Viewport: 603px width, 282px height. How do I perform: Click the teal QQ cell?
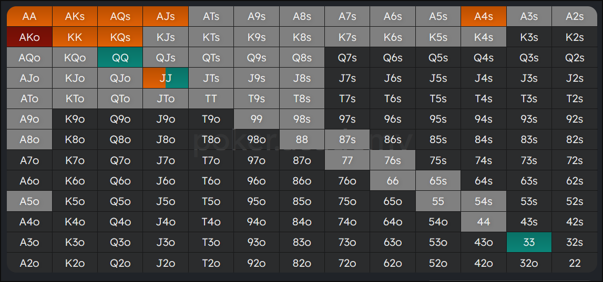tap(120, 58)
